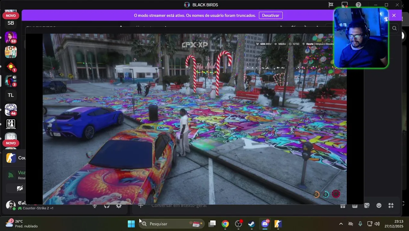
Task: Click the crossed-out cloud icon in system tray
Action: pyautogui.click(x=351, y=224)
